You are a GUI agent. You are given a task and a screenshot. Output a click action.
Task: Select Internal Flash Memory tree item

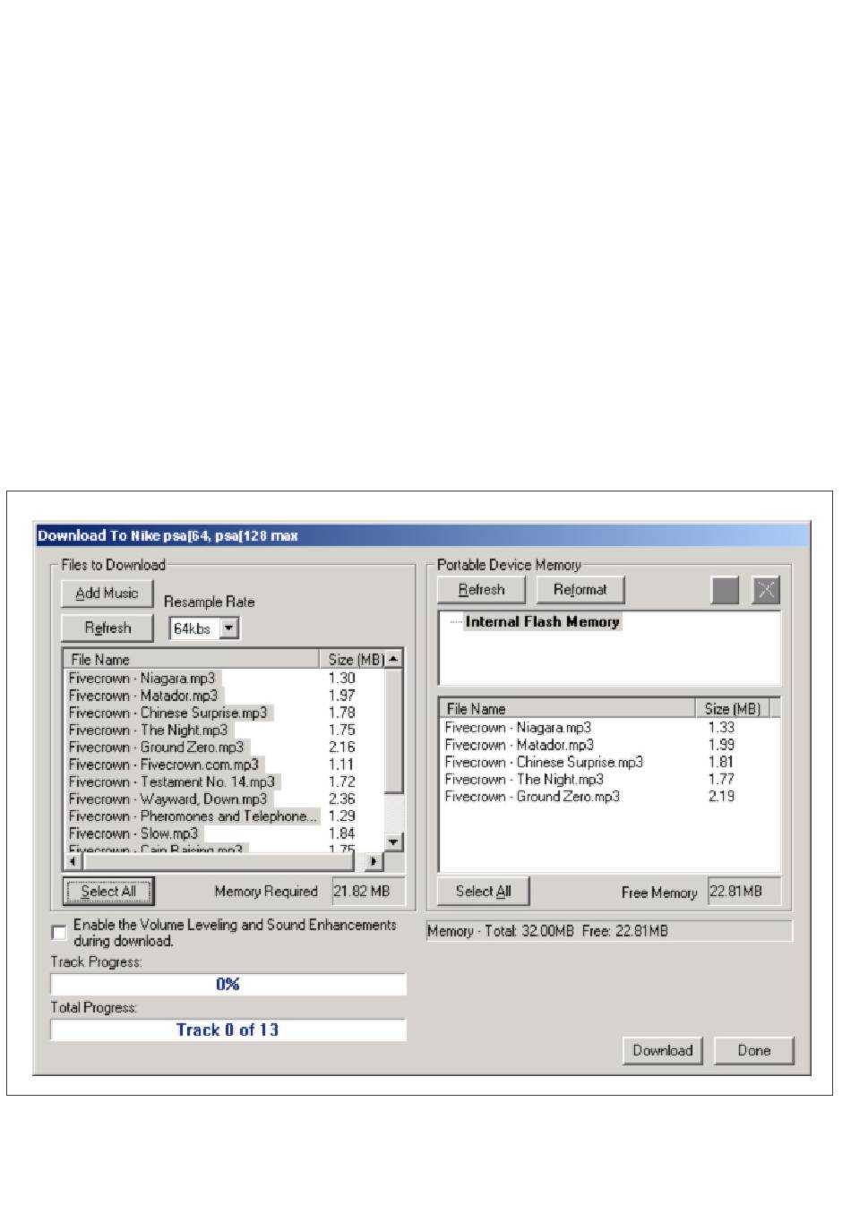[542, 621]
